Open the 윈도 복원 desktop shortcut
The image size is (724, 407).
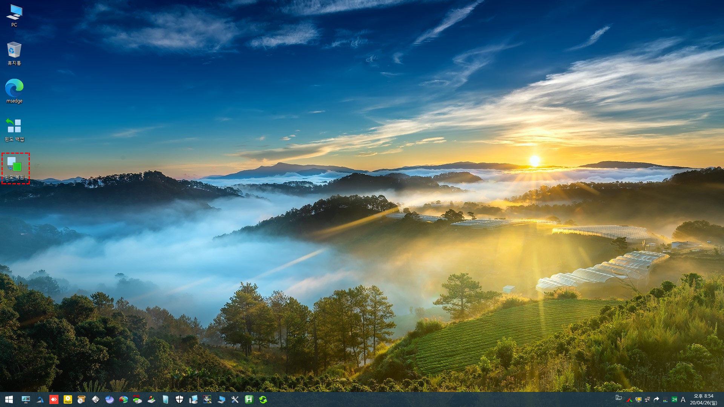15,168
